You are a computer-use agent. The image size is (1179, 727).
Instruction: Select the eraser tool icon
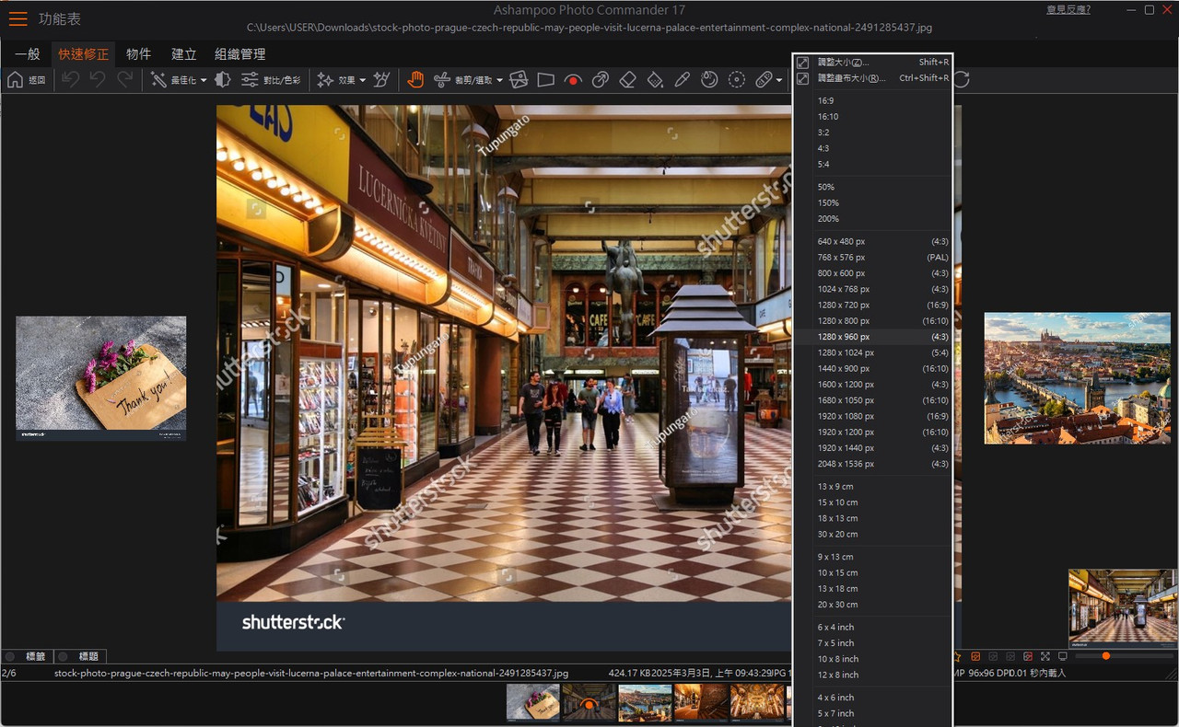(627, 80)
